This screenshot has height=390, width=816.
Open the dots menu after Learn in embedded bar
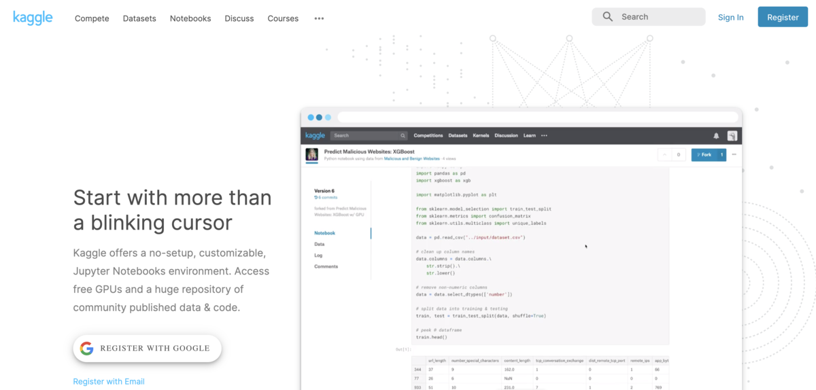(x=544, y=136)
